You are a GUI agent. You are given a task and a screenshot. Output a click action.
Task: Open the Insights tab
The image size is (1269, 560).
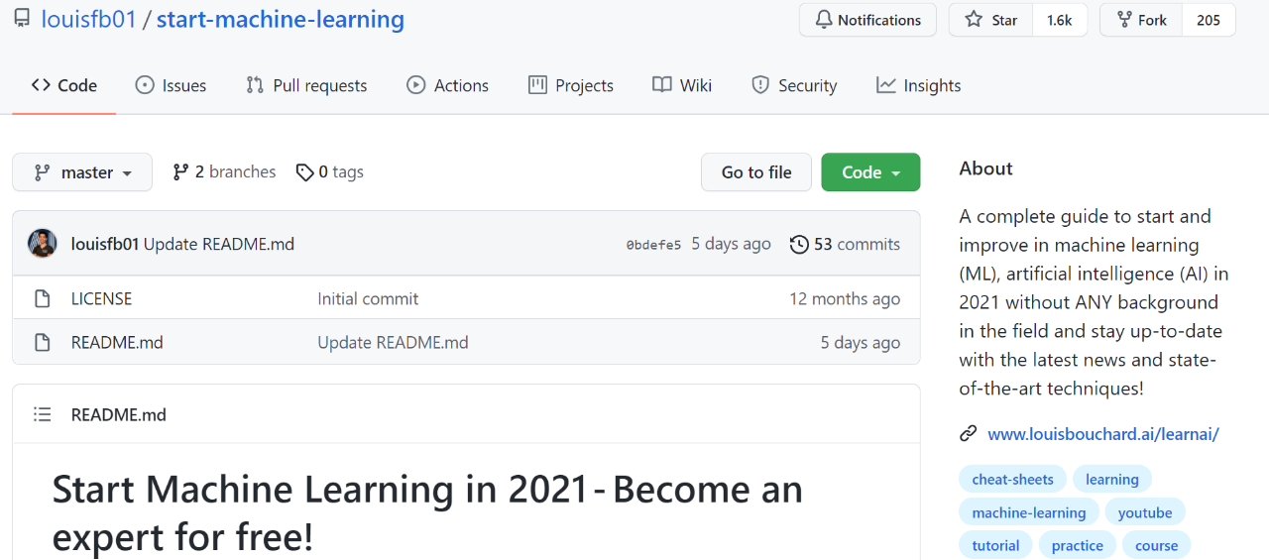pyautogui.click(x=919, y=85)
